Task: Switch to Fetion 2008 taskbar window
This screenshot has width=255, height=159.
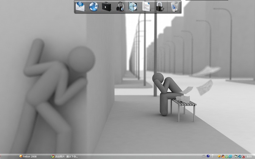Action: 28,156
